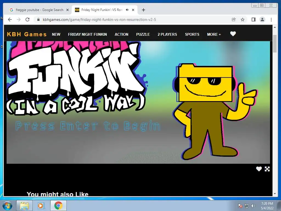
Task: Open the KBH Games home logo
Action: pyautogui.click(x=27, y=34)
